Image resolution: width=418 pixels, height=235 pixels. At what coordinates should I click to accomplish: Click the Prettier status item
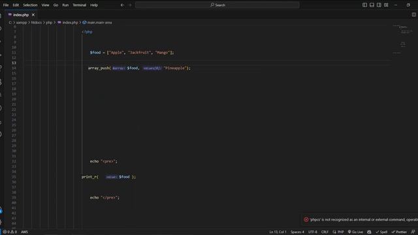pos(399,232)
